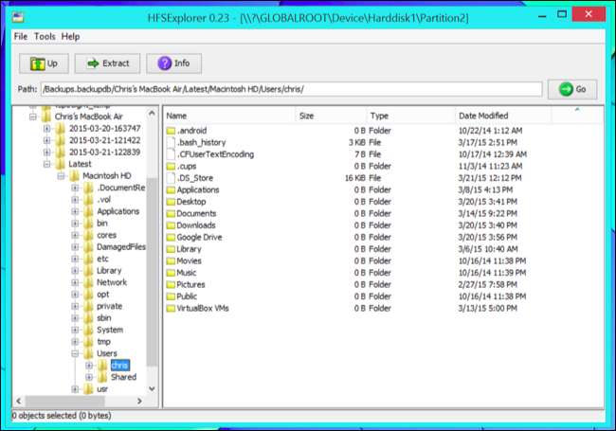Image resolution: width=616 pixels, height=431 pixels.
Task: Select the cores folder icon in tree
Action: pos(88,235)
